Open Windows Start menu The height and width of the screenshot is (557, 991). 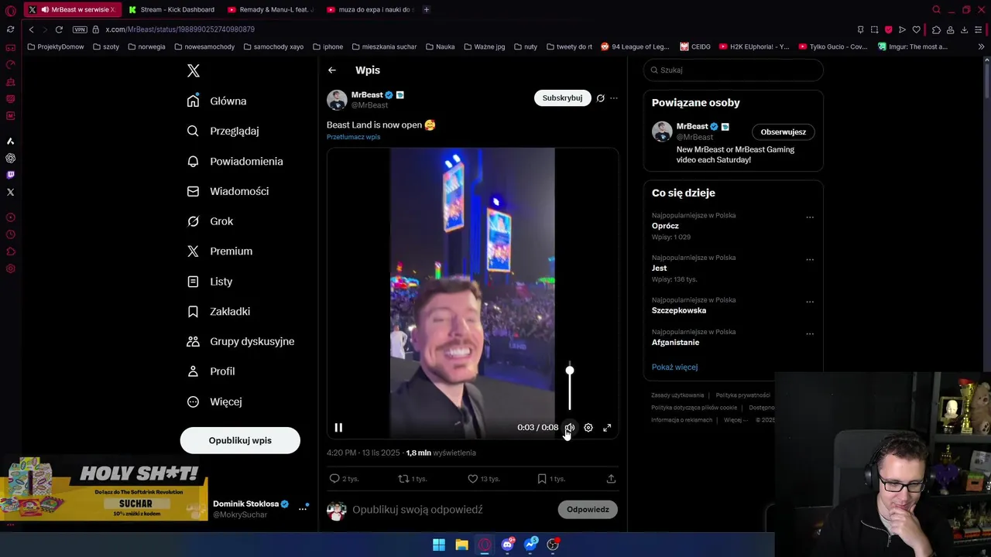[x=439, y=545]
